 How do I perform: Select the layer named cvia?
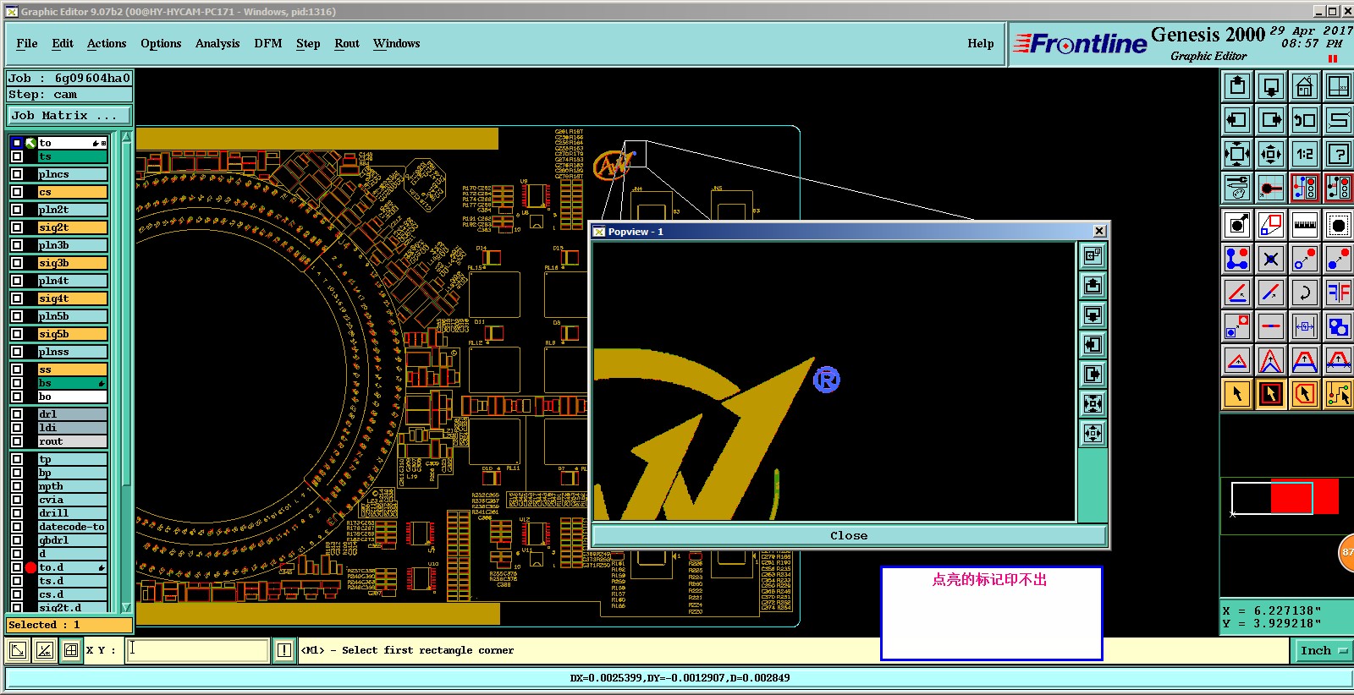(x=73, y=500)
